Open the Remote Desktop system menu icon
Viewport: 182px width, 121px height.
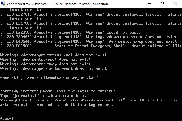point(3,4)
